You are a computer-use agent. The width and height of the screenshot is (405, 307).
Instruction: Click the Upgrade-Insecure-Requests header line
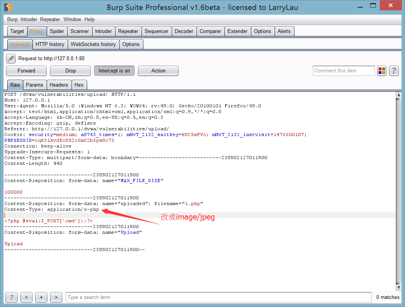pos(47,152)
